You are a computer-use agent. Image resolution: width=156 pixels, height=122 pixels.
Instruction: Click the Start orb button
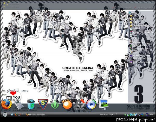[x=5, y=115]
